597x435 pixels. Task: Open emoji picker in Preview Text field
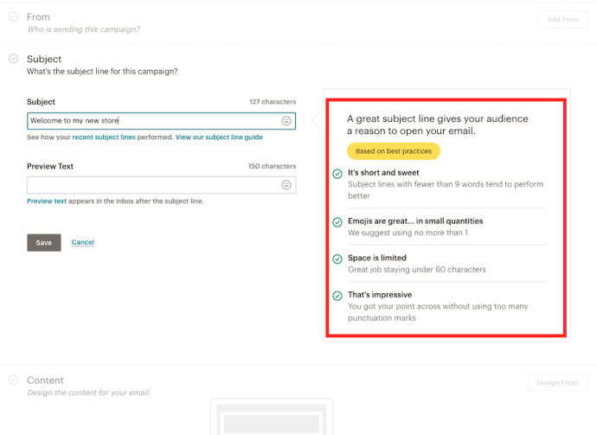pyautogui.click(x=286, y=185)
